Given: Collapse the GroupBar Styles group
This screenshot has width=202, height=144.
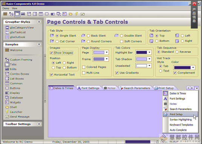Looking at the screenshot, I should point(39,22).
